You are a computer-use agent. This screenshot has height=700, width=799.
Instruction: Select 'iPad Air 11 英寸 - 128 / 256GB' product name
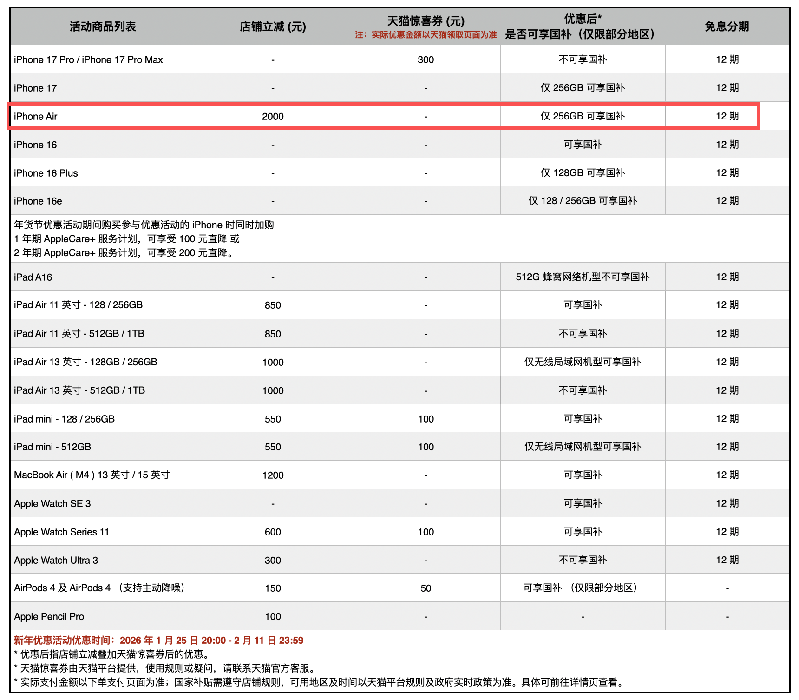pos(78,305)
